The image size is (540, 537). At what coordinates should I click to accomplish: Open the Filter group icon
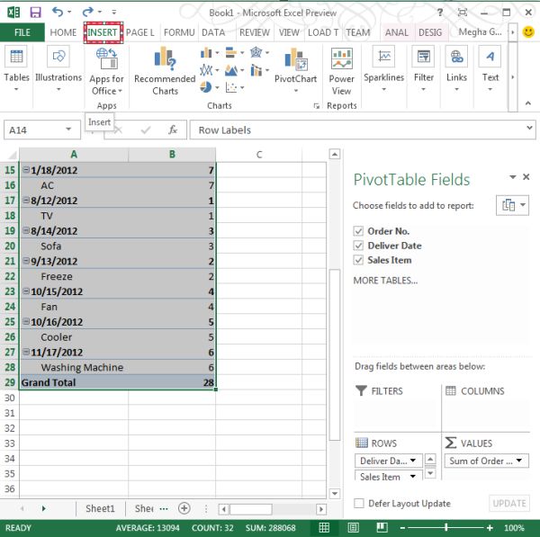click(423, 57)
